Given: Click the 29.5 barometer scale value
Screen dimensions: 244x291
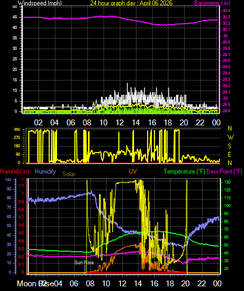Looking at the screenshot, I should (x=226, y=67).
